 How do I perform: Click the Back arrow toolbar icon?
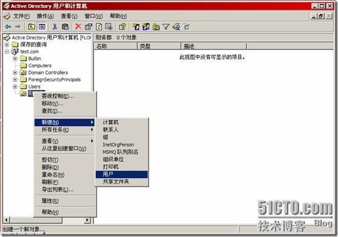pyautogui.click(x=8, y=27)
